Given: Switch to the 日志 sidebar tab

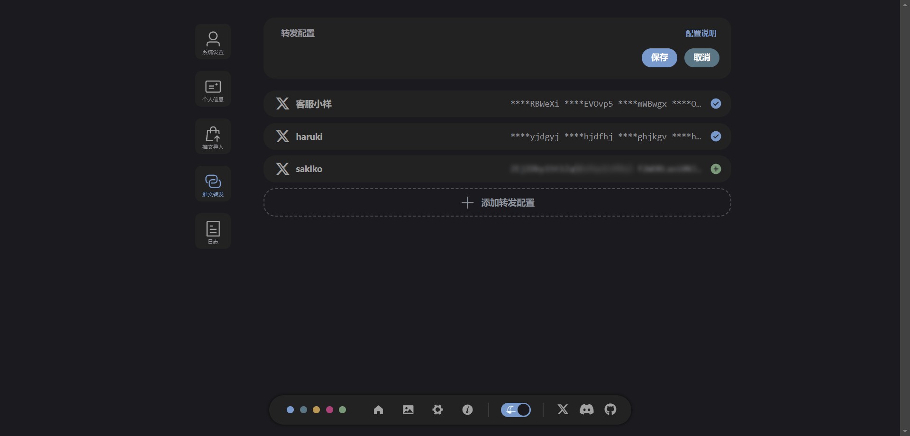Looking at the screenshot, I should coord(213,231).
